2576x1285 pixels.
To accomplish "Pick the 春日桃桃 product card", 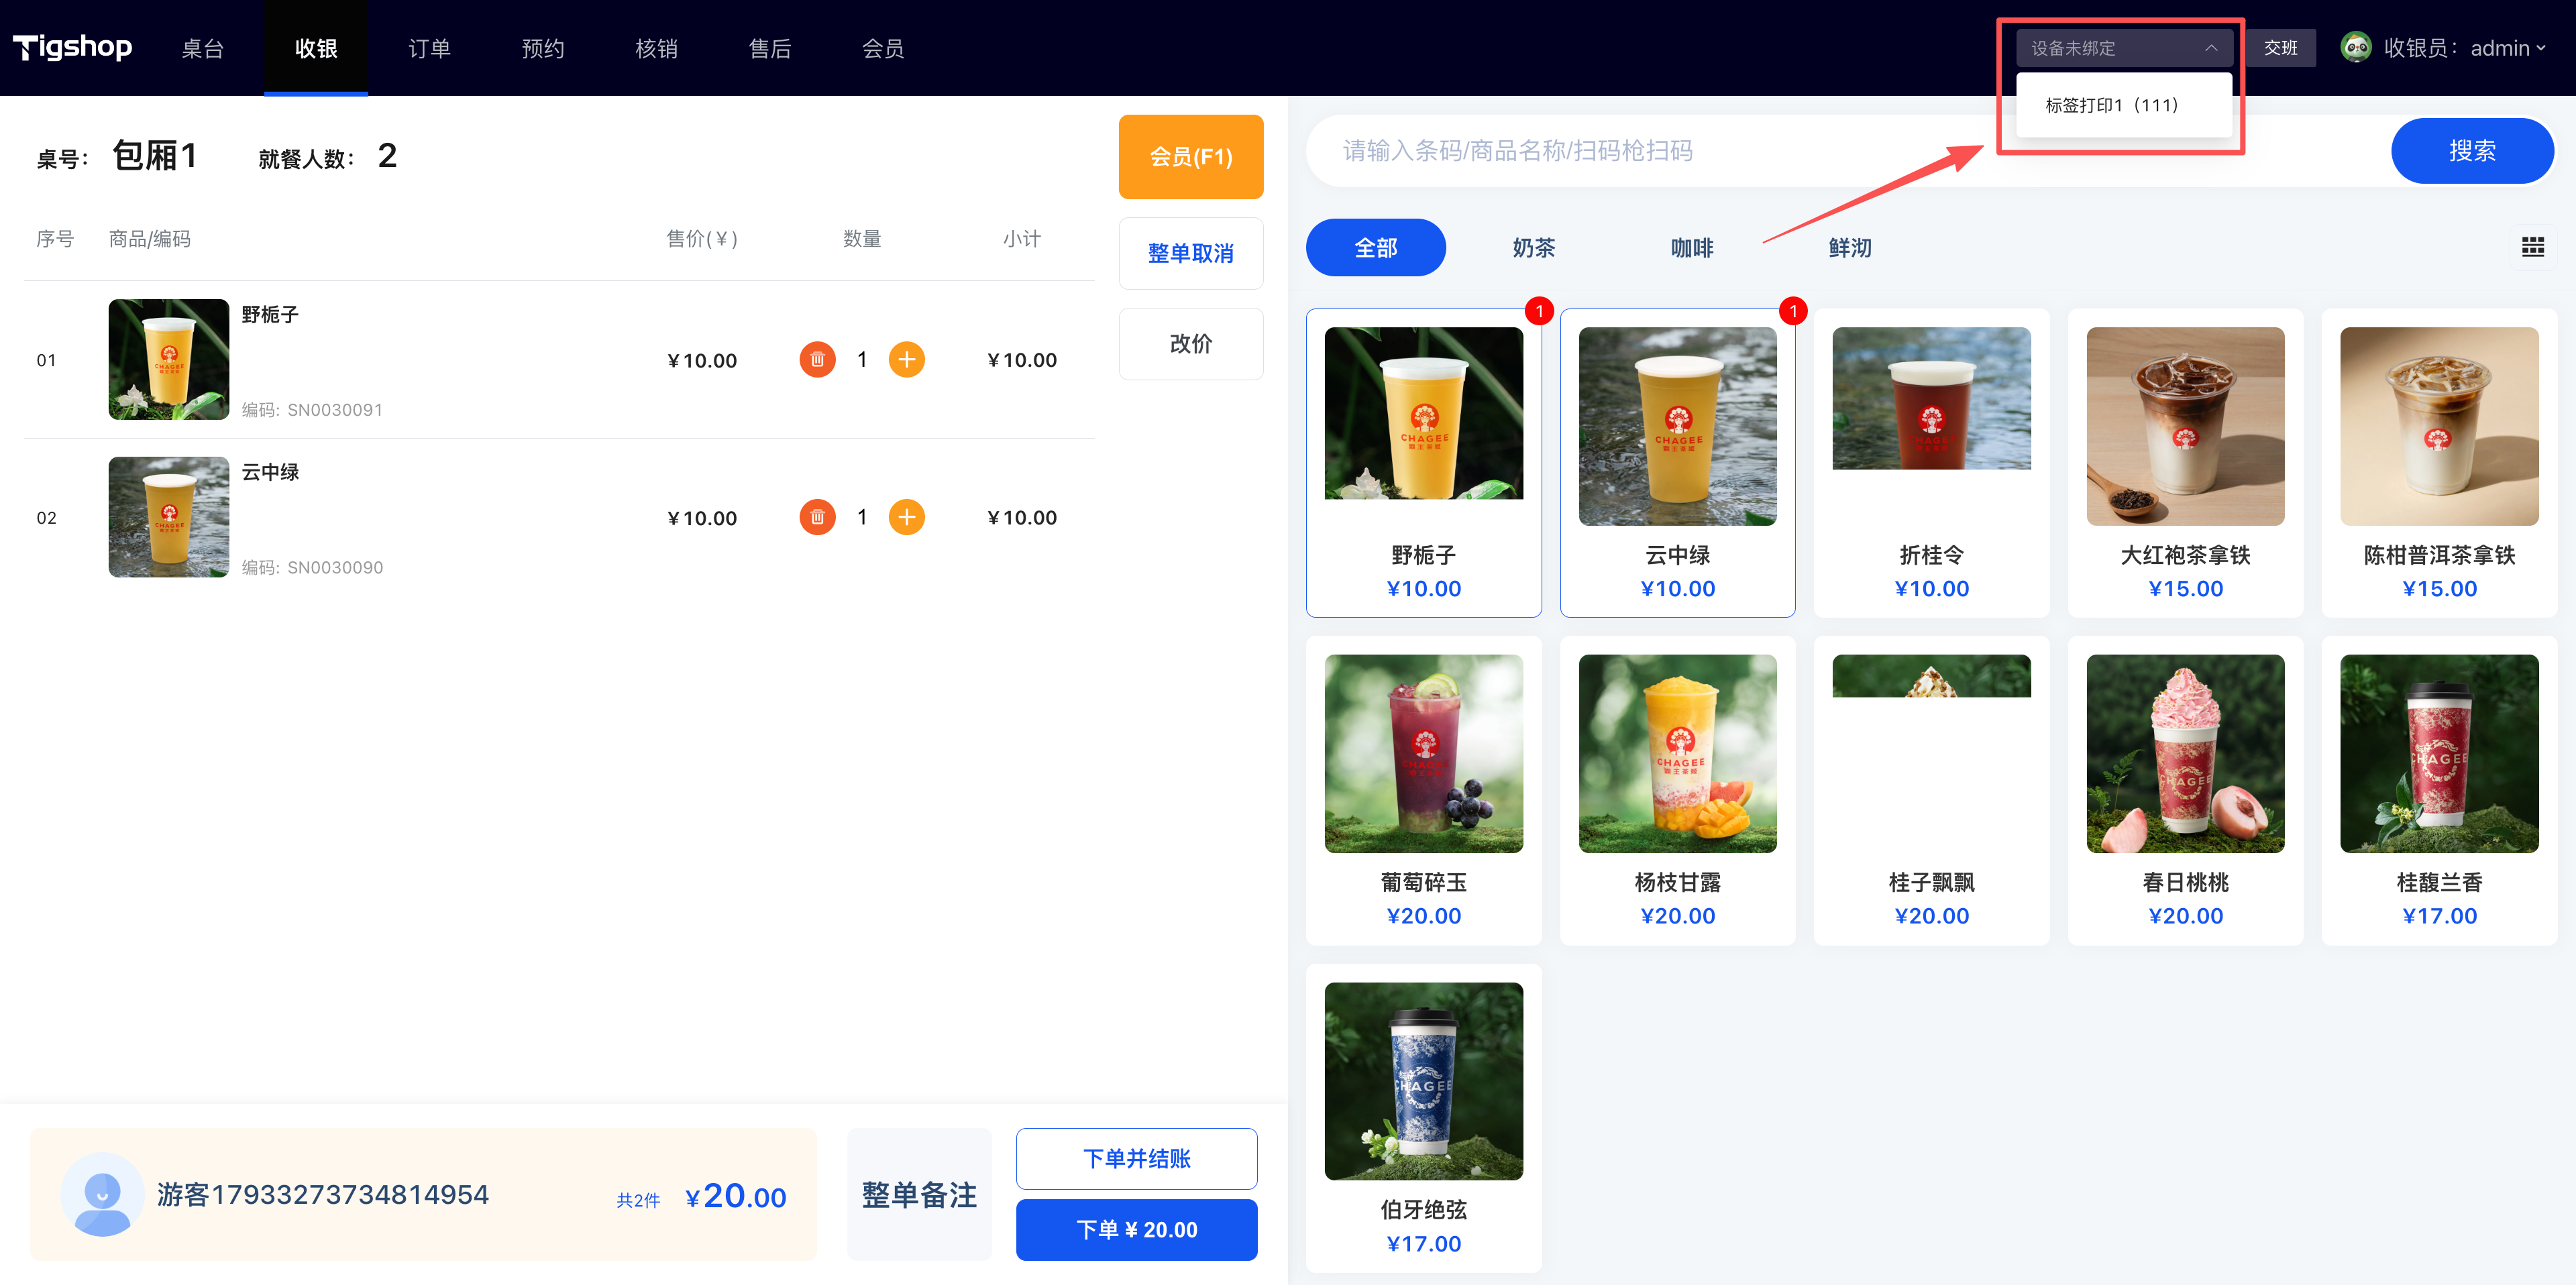I will tap(2185, 790).
